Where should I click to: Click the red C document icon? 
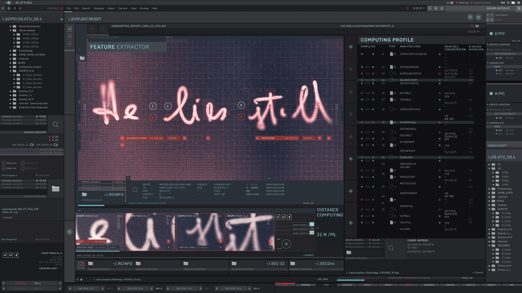(81, 265)
